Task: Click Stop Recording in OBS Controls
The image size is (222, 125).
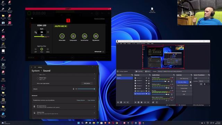Action: click(x=182, y=82)
